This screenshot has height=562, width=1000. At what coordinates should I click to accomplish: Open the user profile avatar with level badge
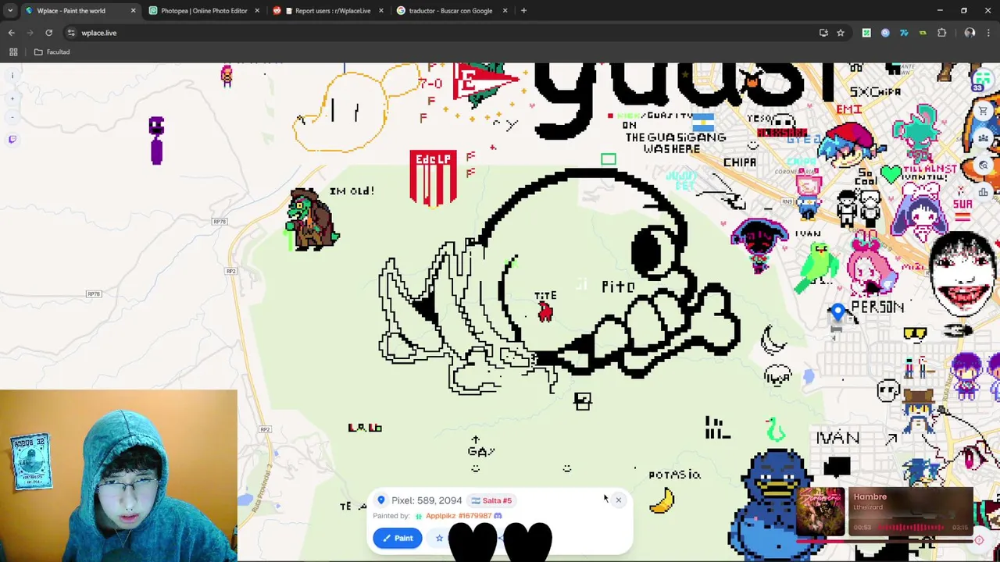click(x=982, y=79)
